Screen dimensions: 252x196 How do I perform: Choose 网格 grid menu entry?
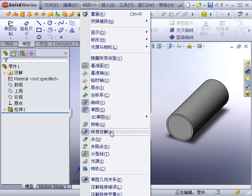click(x=115, y=125)
